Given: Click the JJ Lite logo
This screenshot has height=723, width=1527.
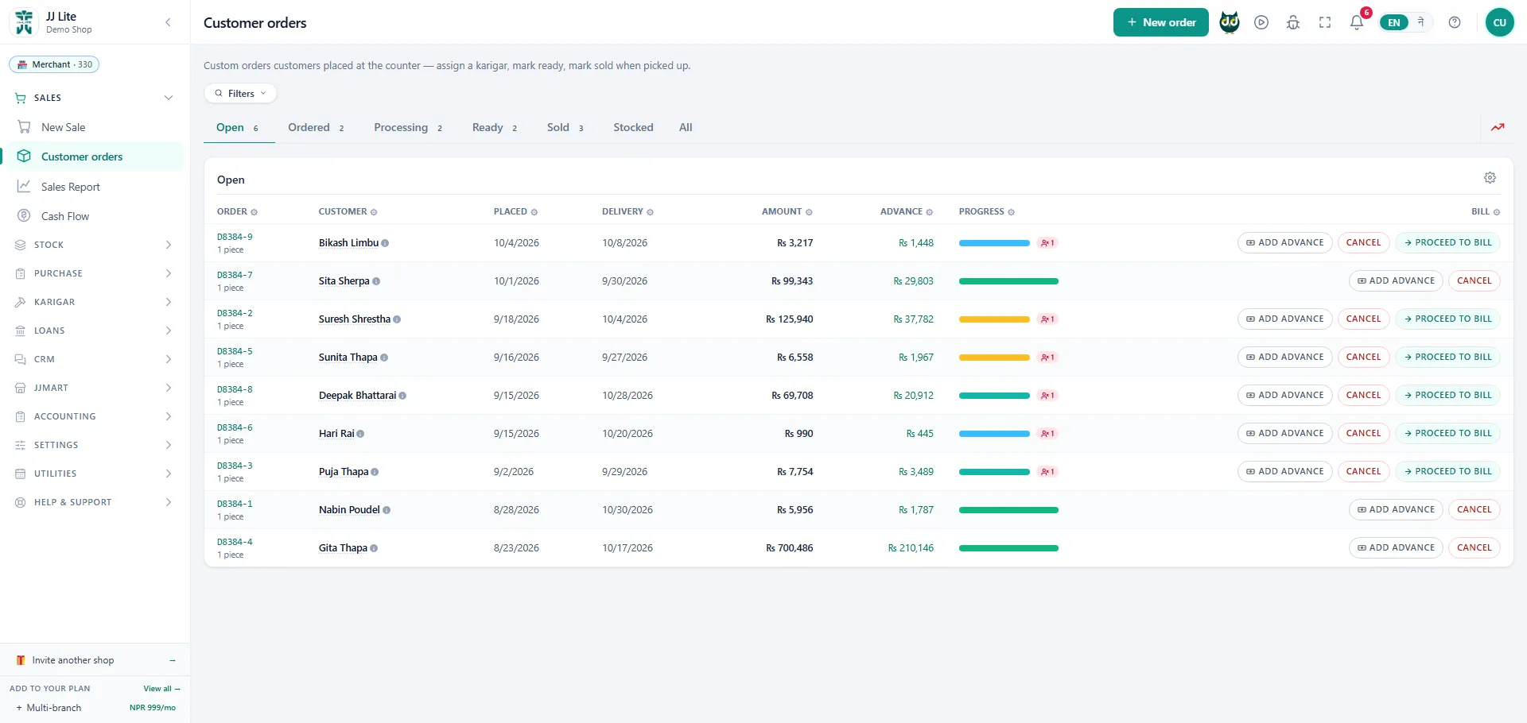Looking at the screenshot, I should coord(24,22).
